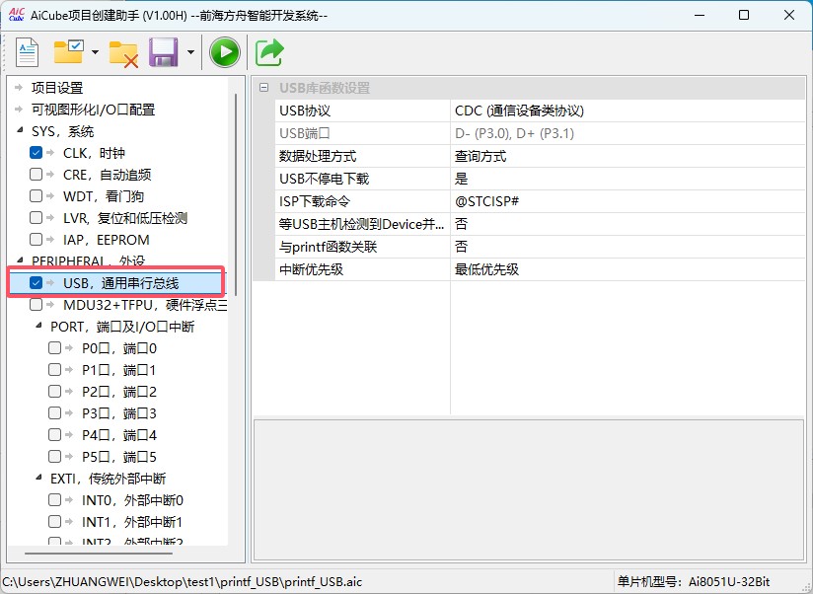The image size is (813, 594).
Task: Toggle the P5 port checkbox
Action: click(x=54, y=456)
